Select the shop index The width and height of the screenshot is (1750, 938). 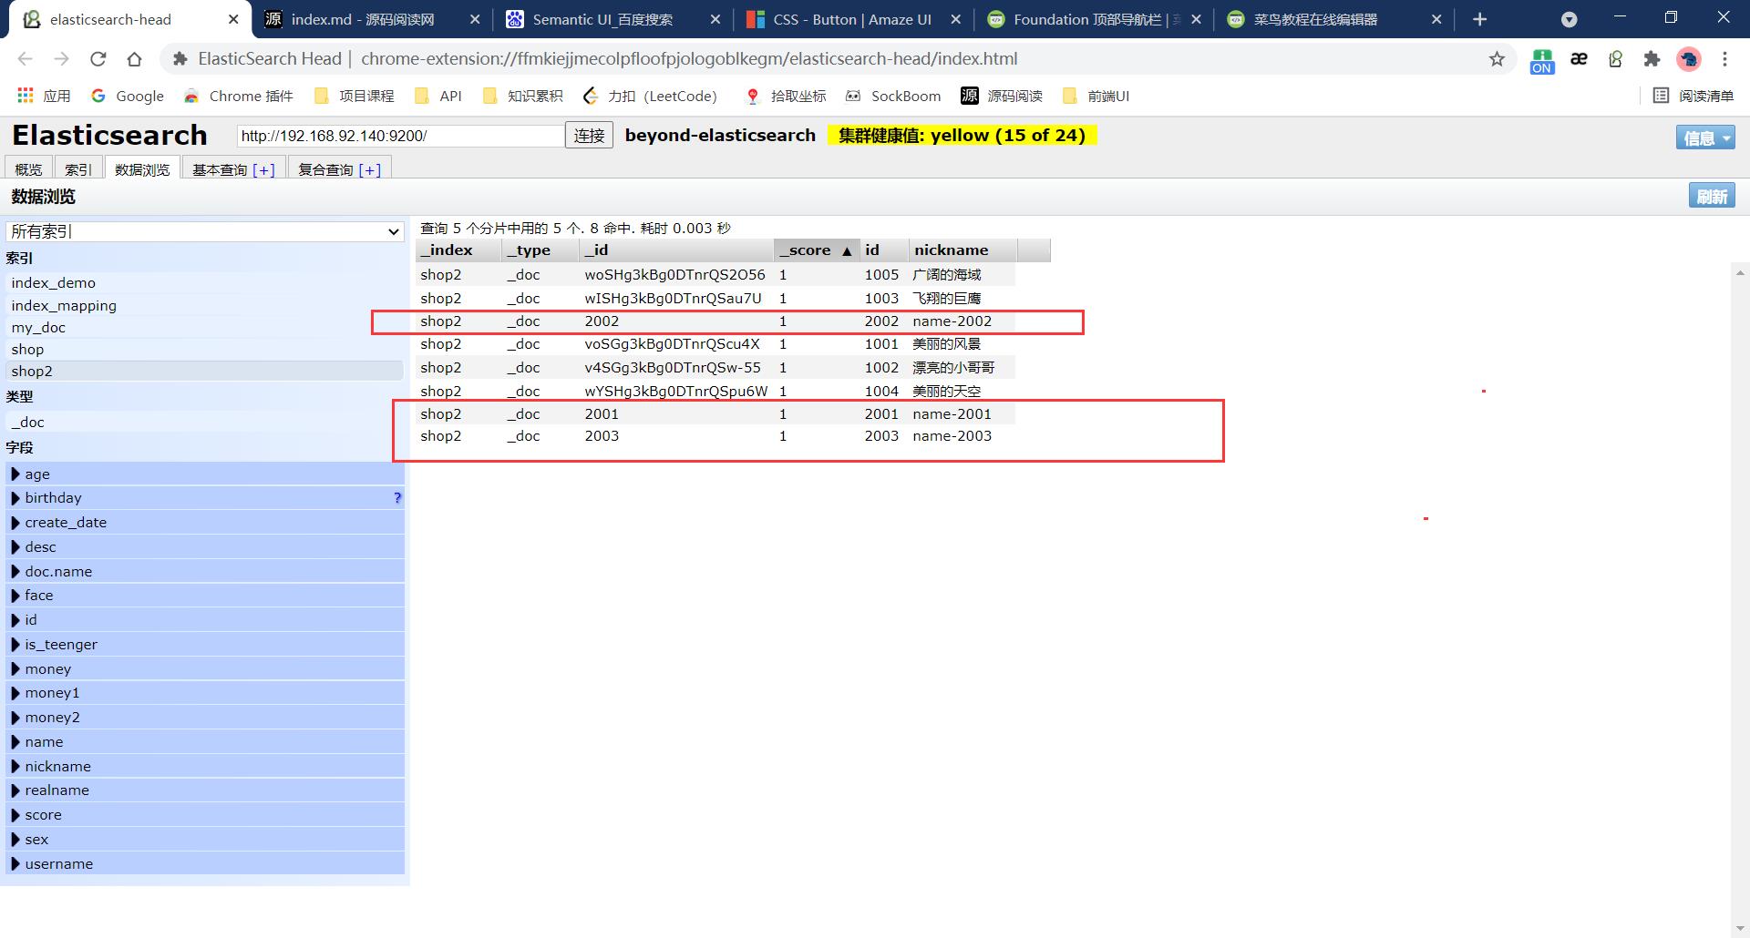pyautogui.click(x=204, y=350)
